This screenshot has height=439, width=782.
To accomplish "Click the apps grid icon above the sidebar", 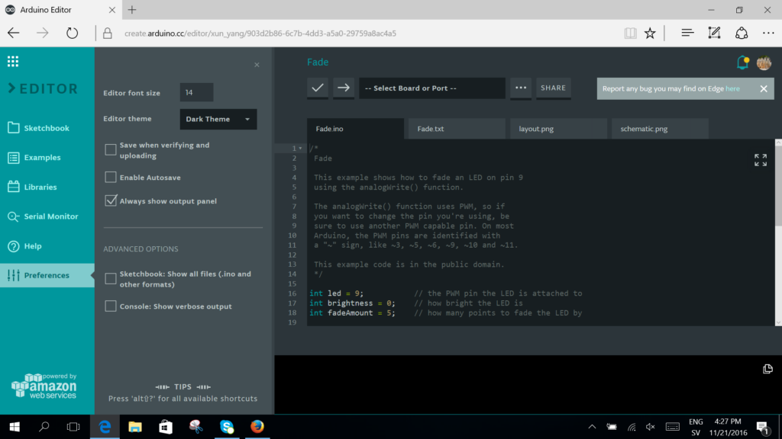I will click(x=11, y=61).
